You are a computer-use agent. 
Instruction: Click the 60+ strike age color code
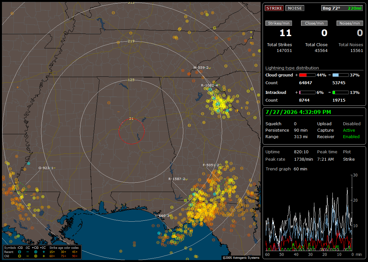click(x=52, y=256)
